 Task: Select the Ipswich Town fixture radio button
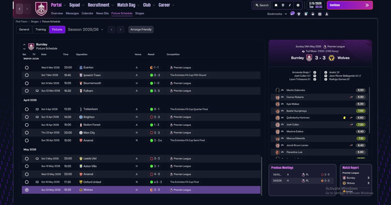point(27,75)
